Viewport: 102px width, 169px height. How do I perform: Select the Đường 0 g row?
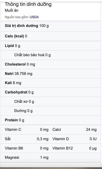[51, 111]
